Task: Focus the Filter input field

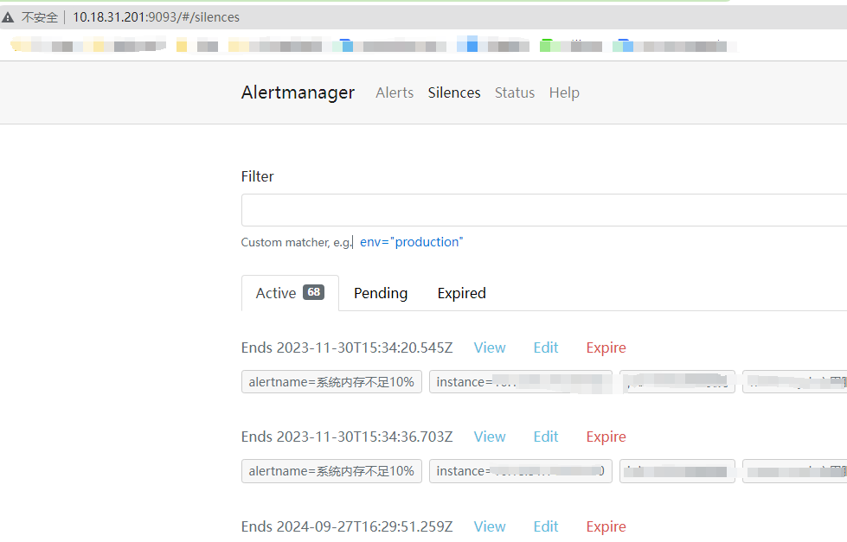Action: pos(544,210)
